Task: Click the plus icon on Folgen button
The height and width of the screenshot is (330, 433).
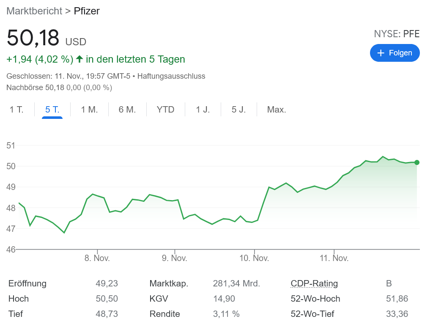Action: click(x=381, y=53)
